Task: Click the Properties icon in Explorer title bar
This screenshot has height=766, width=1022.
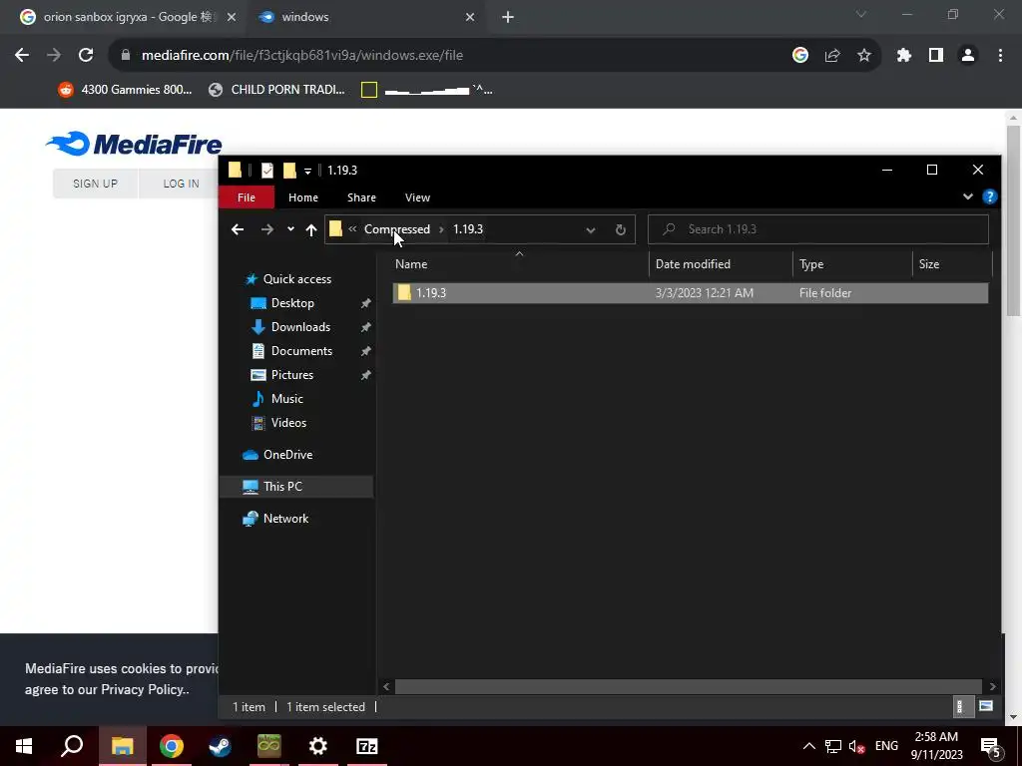Action: click(x=267, y=171)
